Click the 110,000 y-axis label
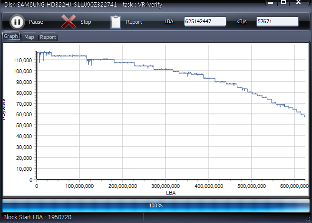 click(x=23, y=60)
